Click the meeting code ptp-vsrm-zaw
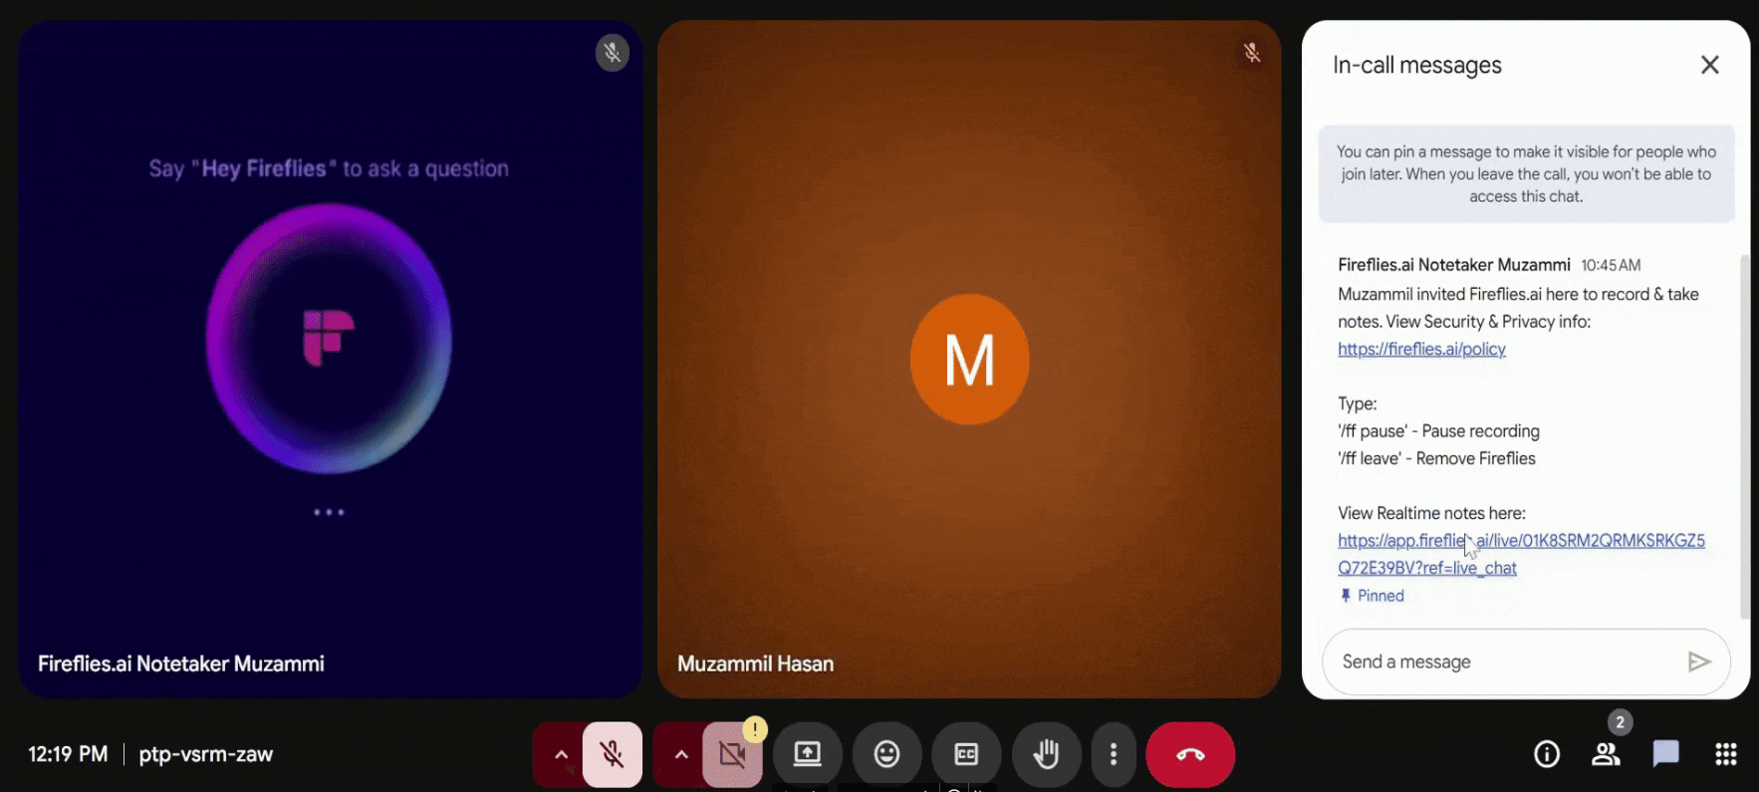1759x792 pixels. 206,754
